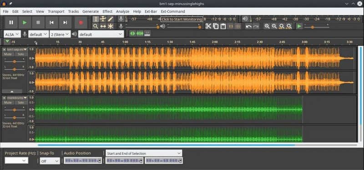
Task: Open the Ext-Command menu
Action: tap(173, 11)
